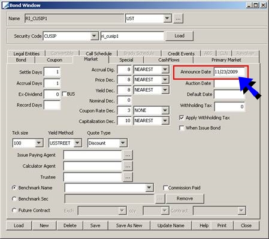This screenshot has height=239, width=269.
Task: Check the Commission Paid box
Action: pyautogui.click(x=165, y=187)
